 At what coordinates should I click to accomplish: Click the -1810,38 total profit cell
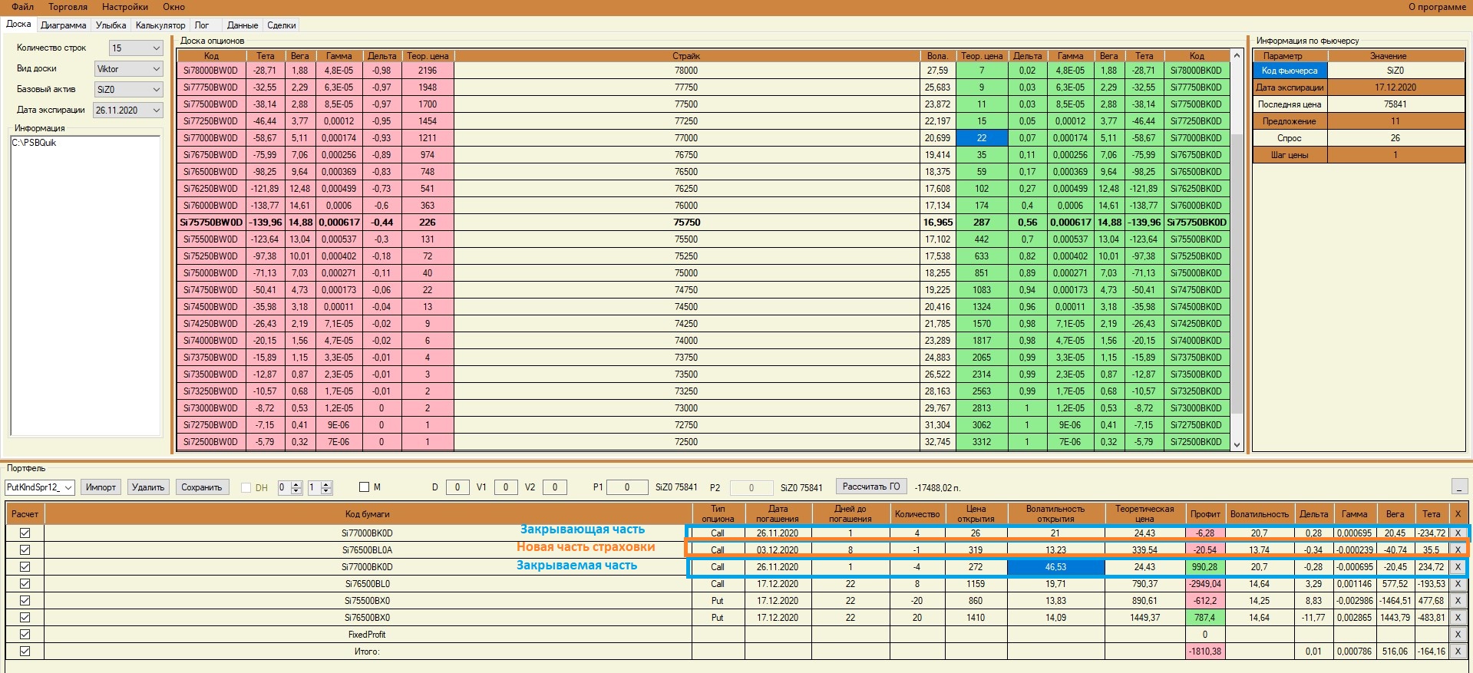click(1205, 651)
